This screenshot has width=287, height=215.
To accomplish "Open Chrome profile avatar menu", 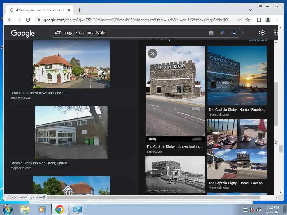I will coord(268,20).
